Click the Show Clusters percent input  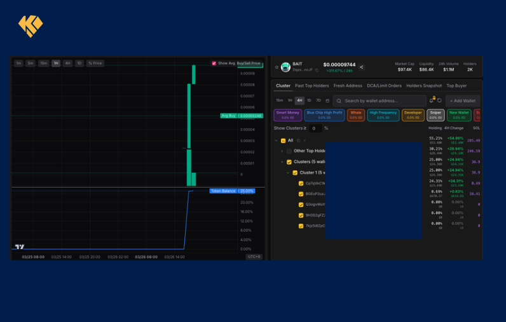(315, 128)
